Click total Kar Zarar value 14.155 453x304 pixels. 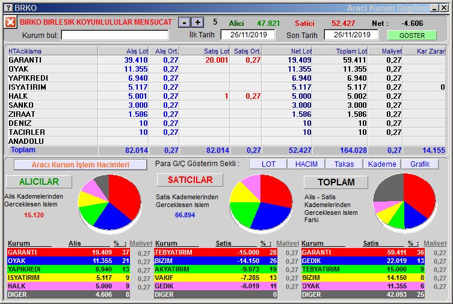coord(434,150)
